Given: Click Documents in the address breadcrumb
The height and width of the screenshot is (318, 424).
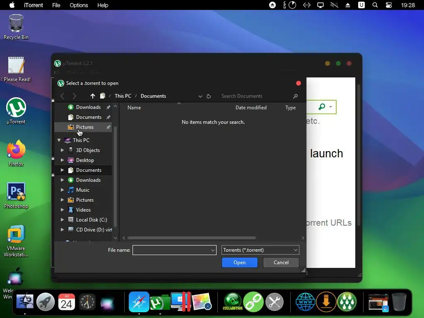Looking at the screenshot, I should tap(153, 96).
